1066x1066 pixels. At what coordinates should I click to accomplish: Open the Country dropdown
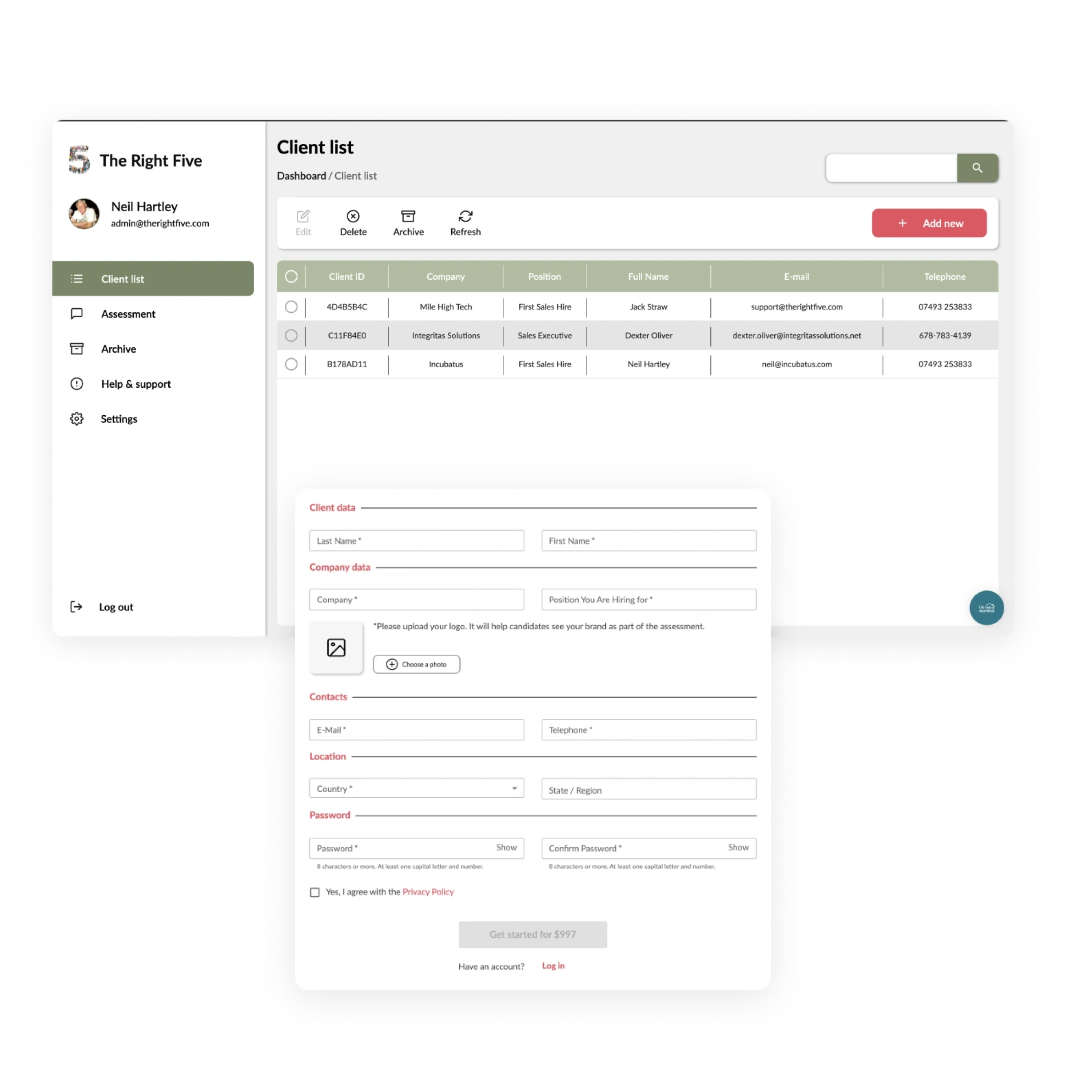tap(417, 788)
